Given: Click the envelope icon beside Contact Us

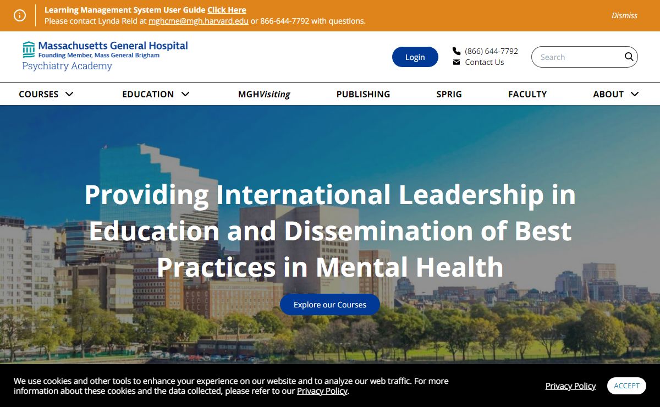Looking at the screenshot, I should [x=457, y=62].
